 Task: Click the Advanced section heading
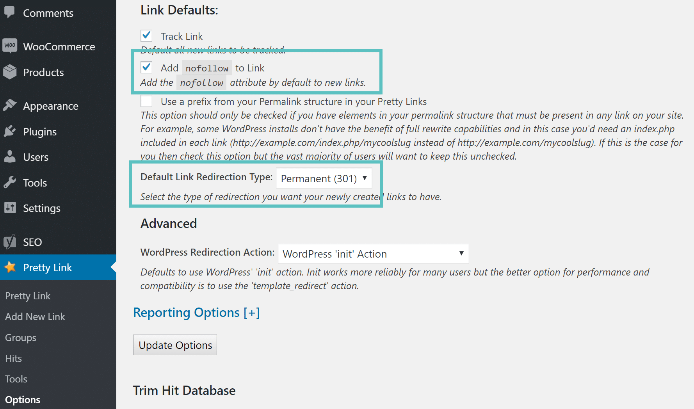(169, 223)
